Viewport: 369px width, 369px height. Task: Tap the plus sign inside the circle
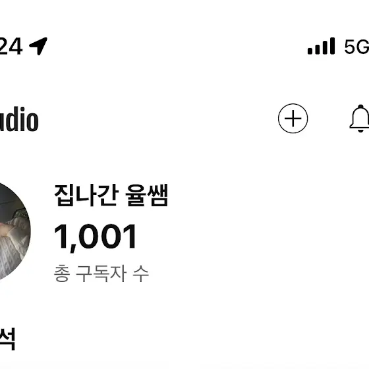(293, 119)
